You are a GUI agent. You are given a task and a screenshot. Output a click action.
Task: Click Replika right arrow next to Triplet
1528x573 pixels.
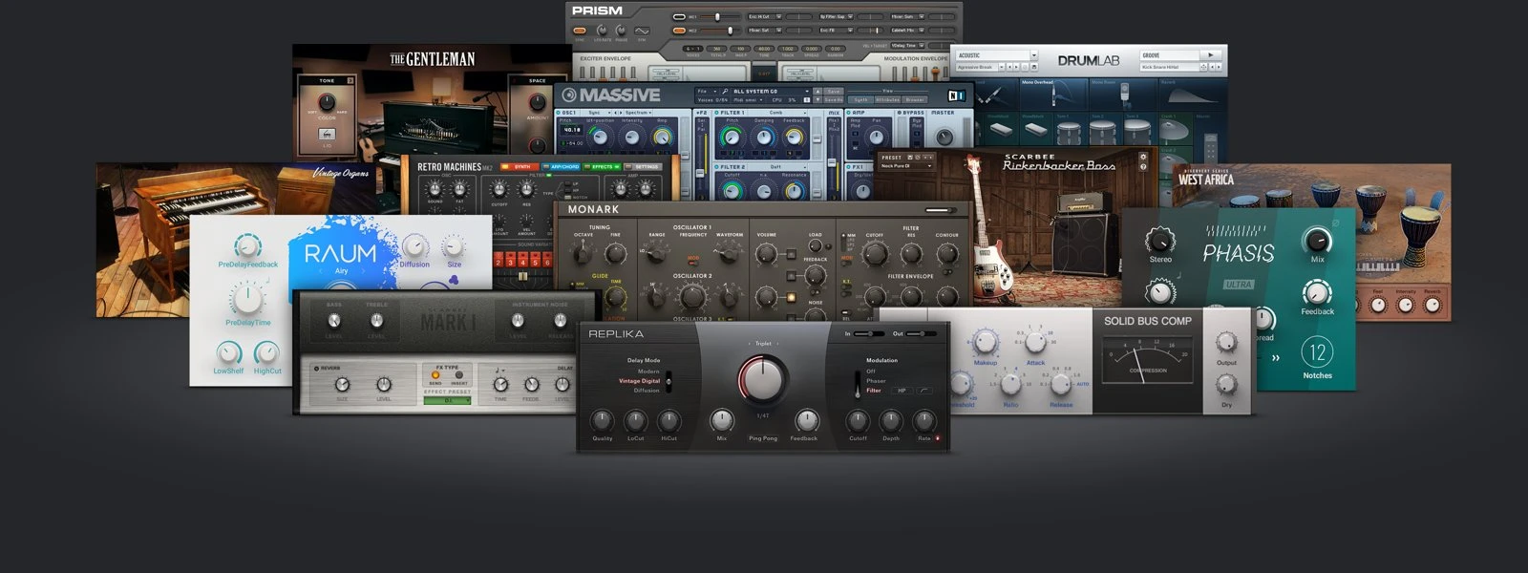click(x=779, y=344)
